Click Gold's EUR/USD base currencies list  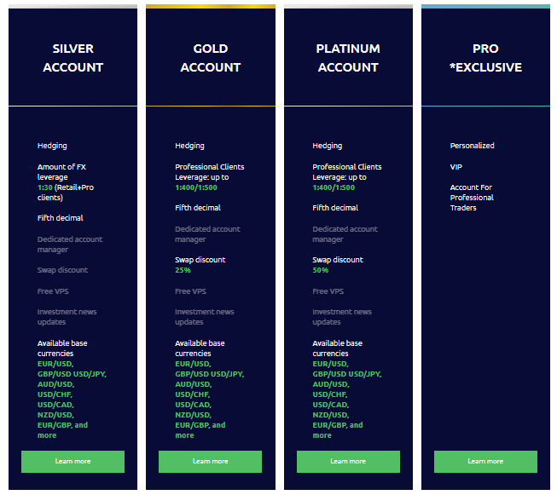click(208, 400)
